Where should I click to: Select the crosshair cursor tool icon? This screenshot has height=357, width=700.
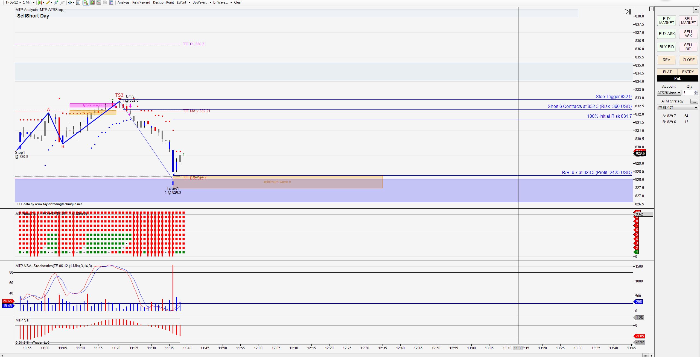[70, 2]
